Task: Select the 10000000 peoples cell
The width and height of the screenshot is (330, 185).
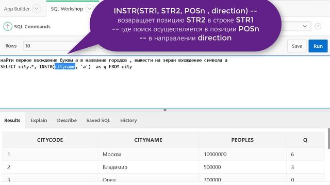Action: [x=242, y=154]
